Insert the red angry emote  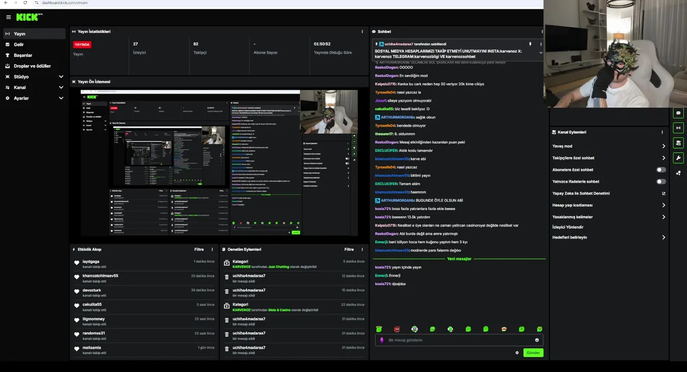click(x=397, y=329)
